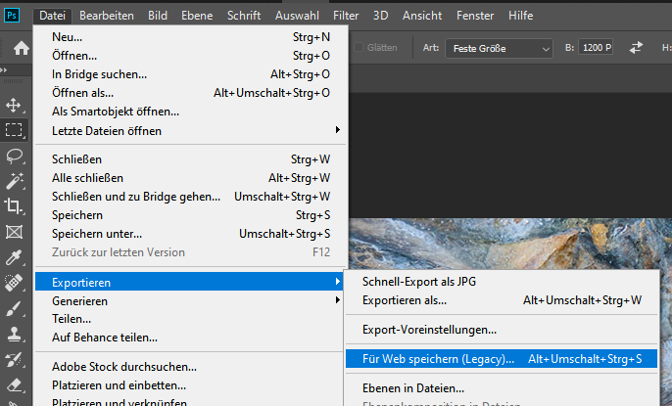Select the Move tool

click(x=14, y=105)
